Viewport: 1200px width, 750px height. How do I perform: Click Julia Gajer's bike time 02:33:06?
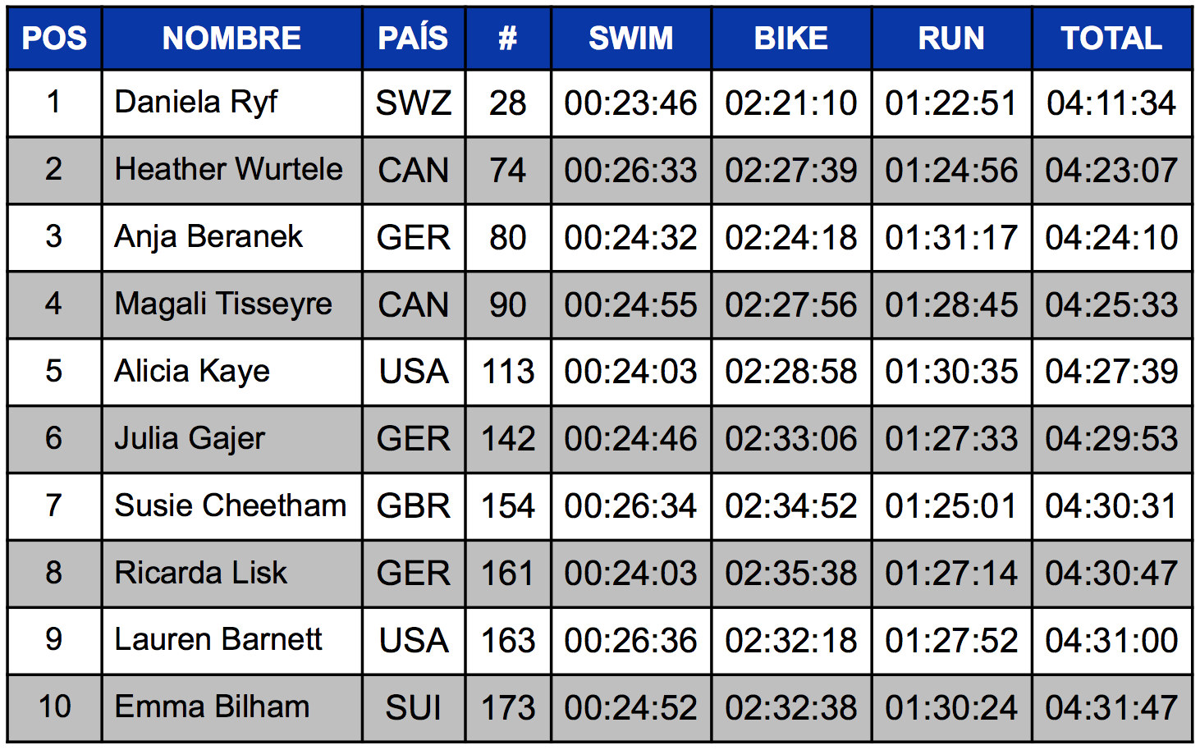click(x=791, y=439)
